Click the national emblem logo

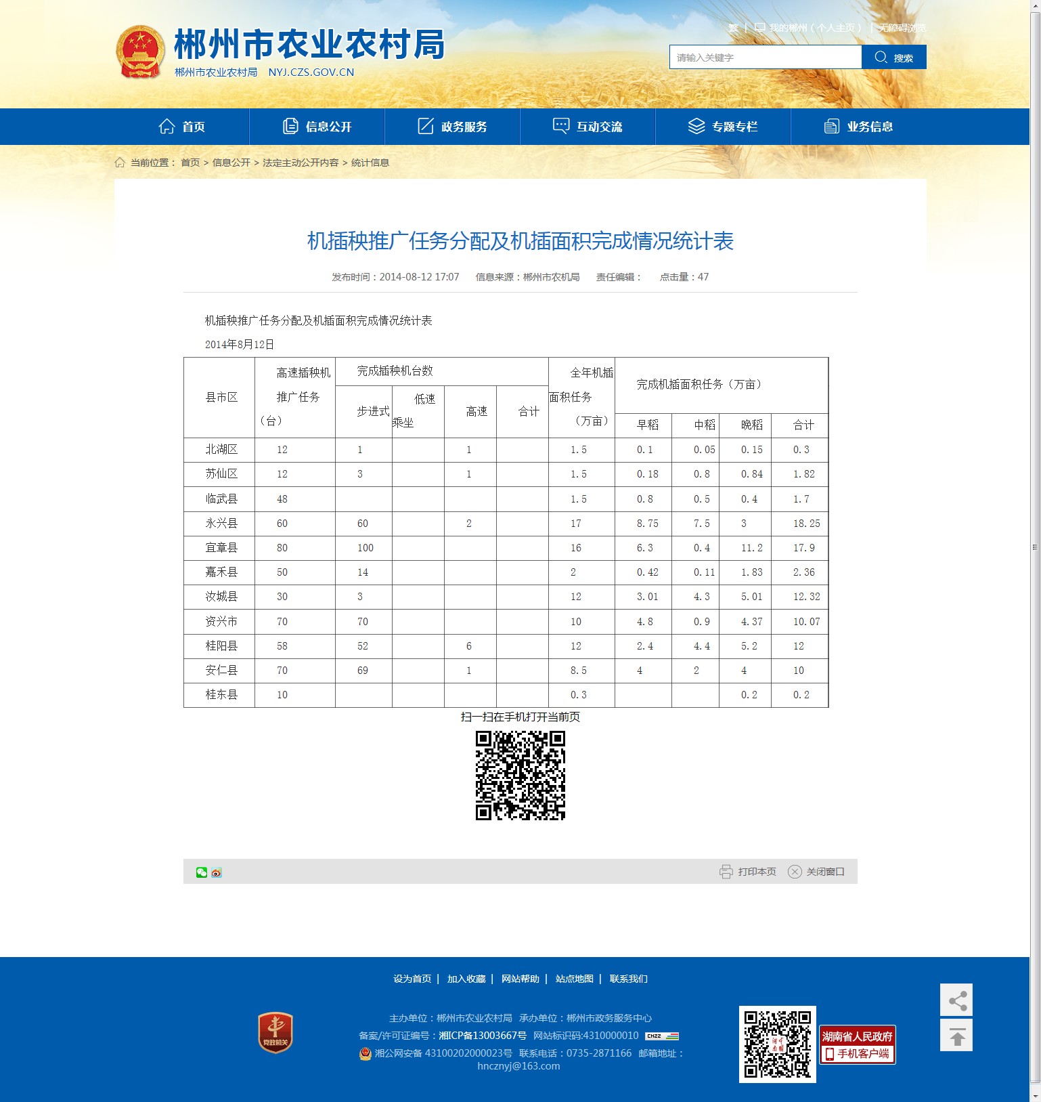140,52
